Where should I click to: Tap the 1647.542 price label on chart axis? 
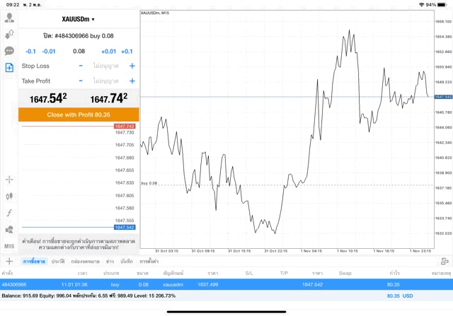[x=443, y=97]
